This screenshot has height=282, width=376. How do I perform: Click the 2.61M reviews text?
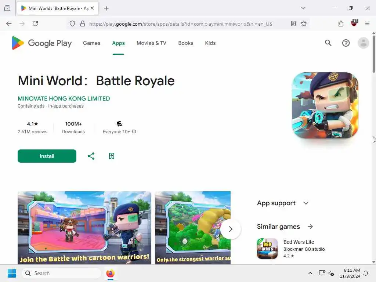[32, 132]
